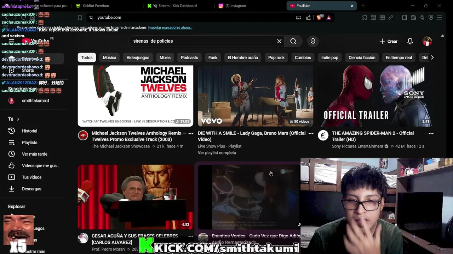
Task: Select the Música filter chip
Action: (x=109, y=58)
